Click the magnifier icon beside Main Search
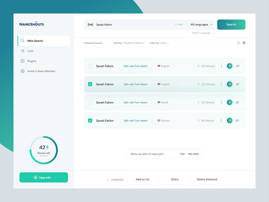 23,41
